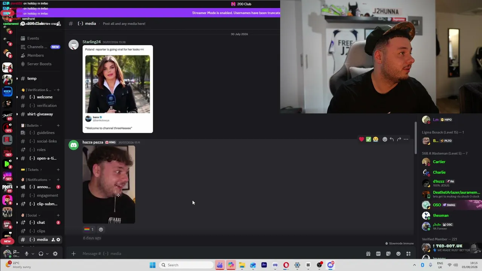Open the sticker picker
482x271 pixels.
click(x=388, y=254)
